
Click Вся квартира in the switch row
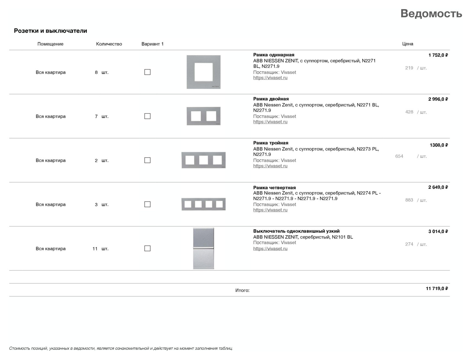[51, 249]
